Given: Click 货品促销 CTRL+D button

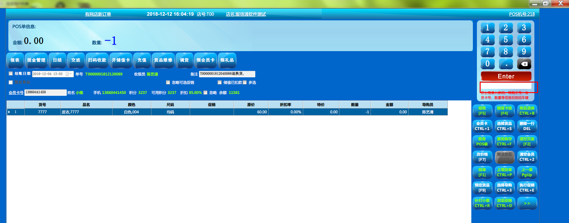Looking at the screenshot, I should tap(504, 203).
